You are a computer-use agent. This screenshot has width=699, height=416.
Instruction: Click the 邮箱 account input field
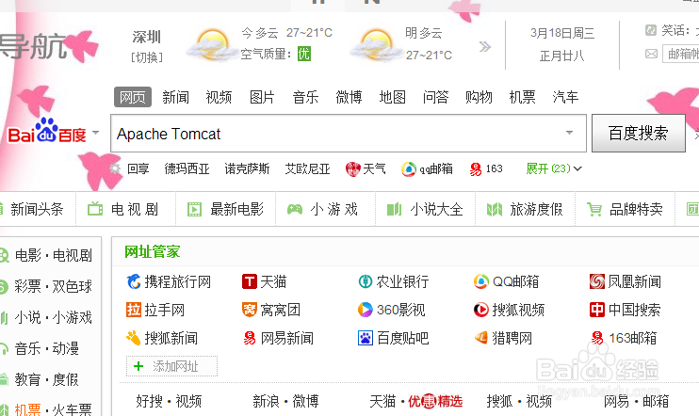[x=681, y=54]
